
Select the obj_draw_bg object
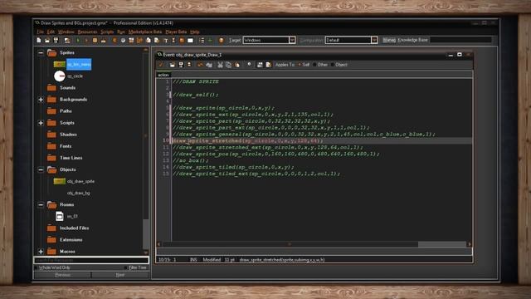pyautogui.click(x=78, y=193)
